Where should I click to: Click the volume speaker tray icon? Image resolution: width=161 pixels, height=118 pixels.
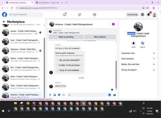pyautogui.click(x=144, y=113)
